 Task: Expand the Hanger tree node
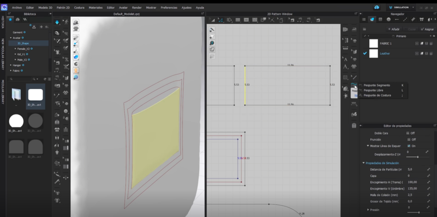[x=11, y=65]
